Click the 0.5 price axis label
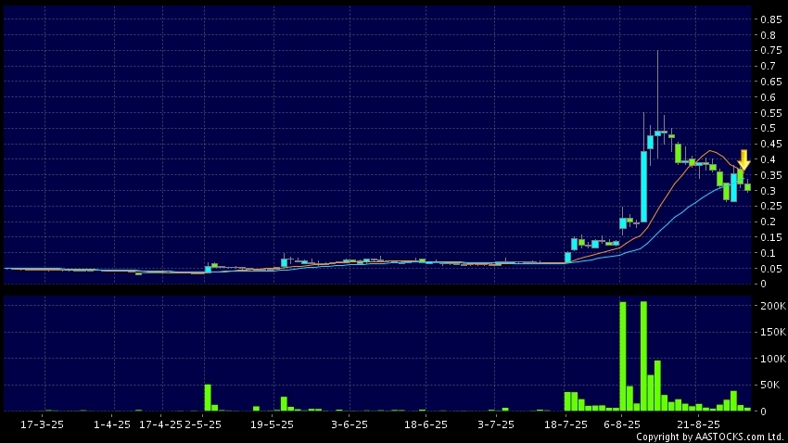Image resolution: width=788 pixels, height=443 pixels. (768, 129)
